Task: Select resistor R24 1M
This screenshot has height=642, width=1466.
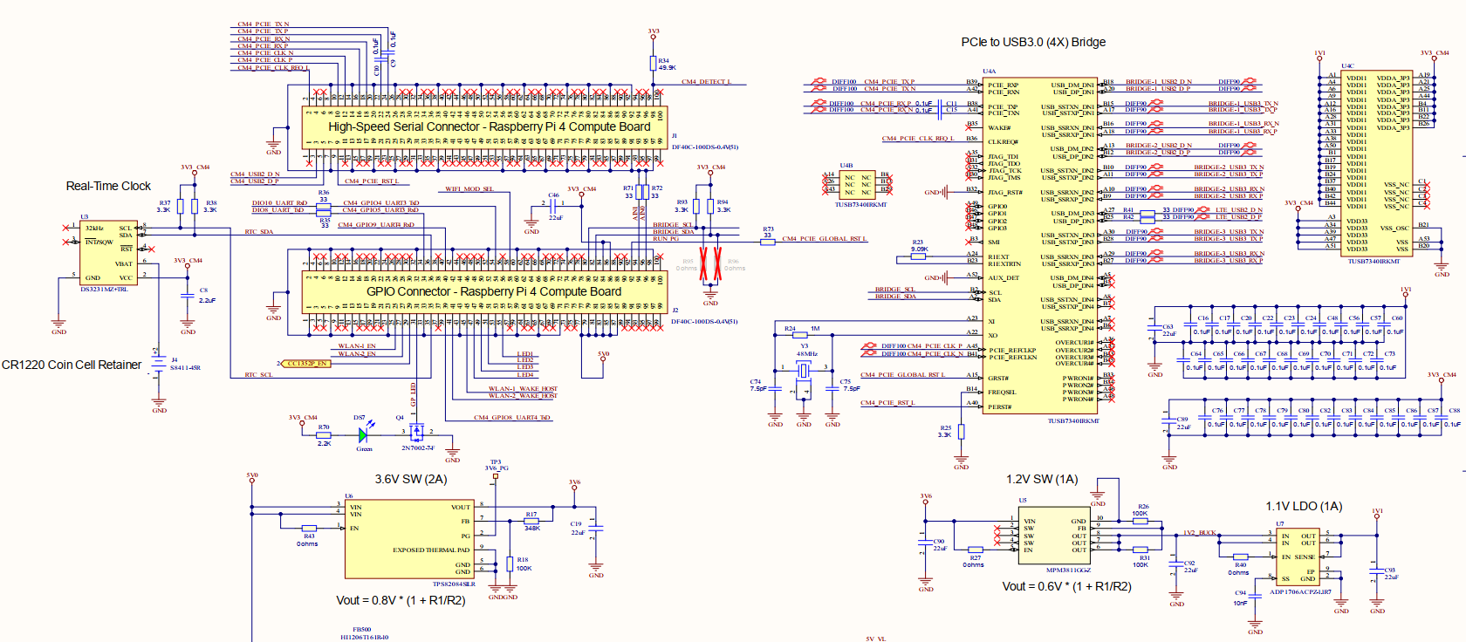Action: 800,334
